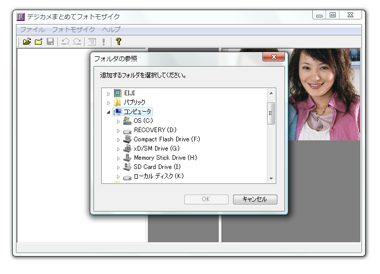This screenshot has width=380, height=274.
Task: Expand the xD/SM Drive (G:) node
Action: tap(118, 149)
